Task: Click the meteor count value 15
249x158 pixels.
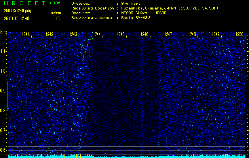Action: coord(58,18)
